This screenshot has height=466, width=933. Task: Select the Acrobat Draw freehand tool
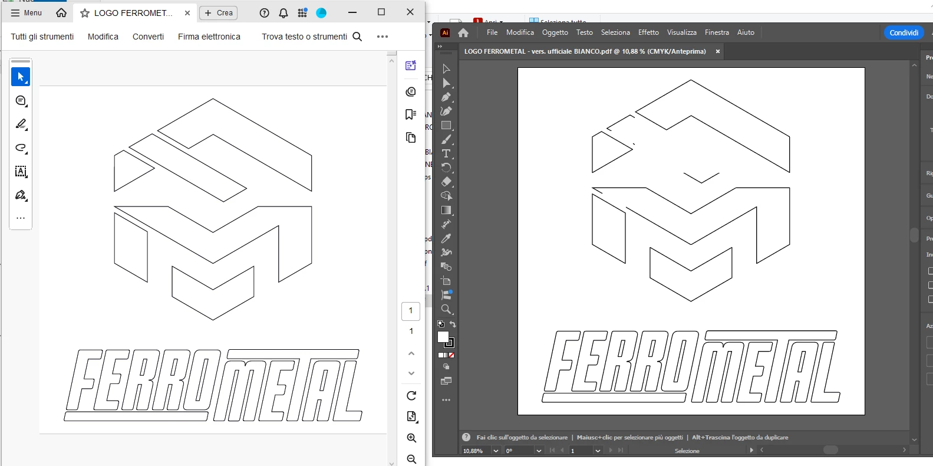tap(21, 147)
